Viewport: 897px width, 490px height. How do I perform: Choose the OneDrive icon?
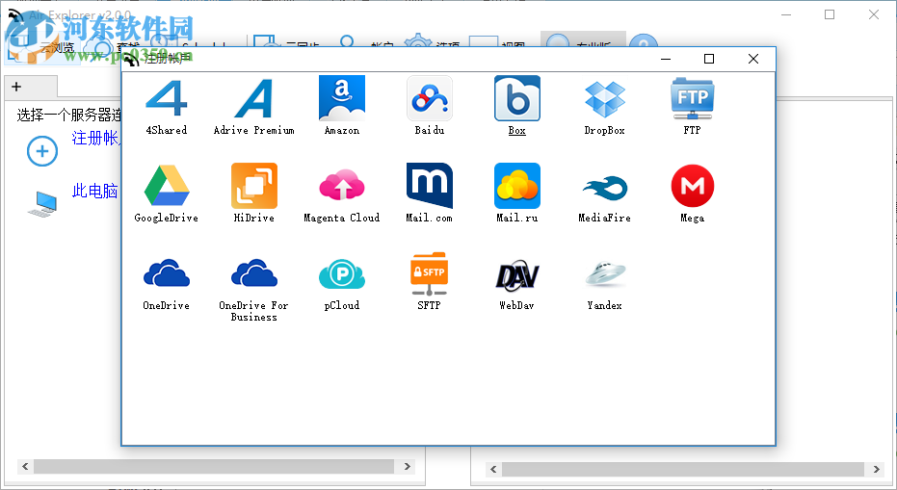(167, 272)
